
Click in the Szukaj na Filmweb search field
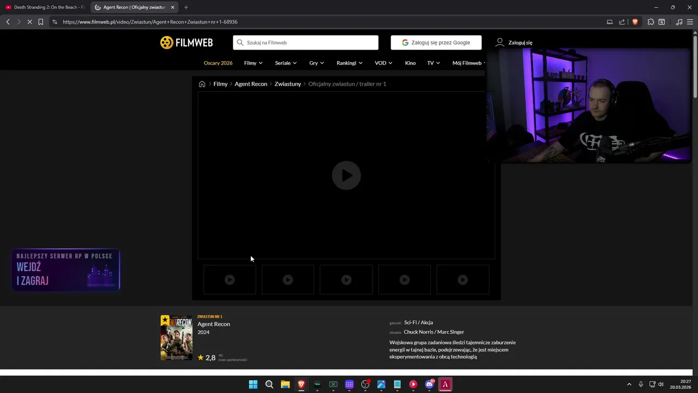click(x=305, y=43)
